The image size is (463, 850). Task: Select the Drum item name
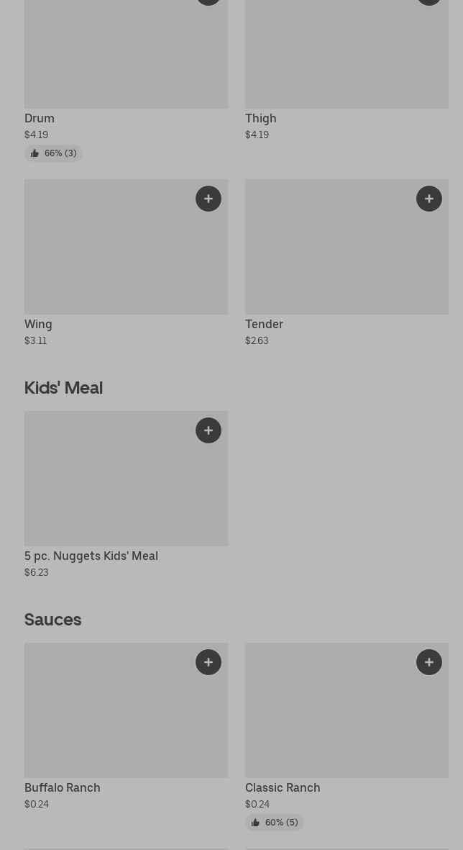tap(40, 118)
